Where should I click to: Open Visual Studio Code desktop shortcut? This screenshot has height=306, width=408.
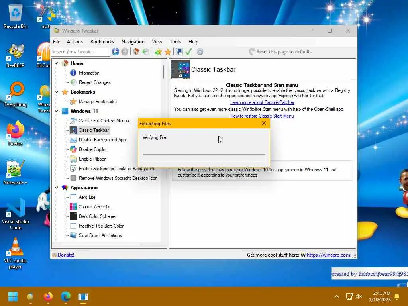pos(16,214)
